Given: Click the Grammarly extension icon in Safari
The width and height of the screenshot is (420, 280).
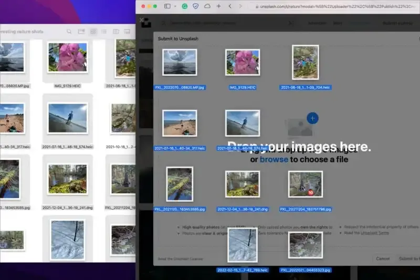Looking at the screenshot, I should (184, 6).
